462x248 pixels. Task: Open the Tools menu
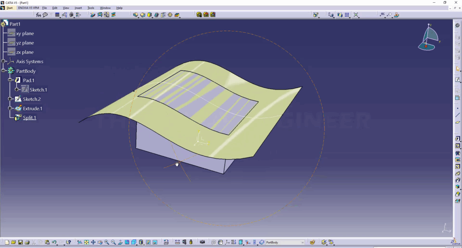pos(91,8)
